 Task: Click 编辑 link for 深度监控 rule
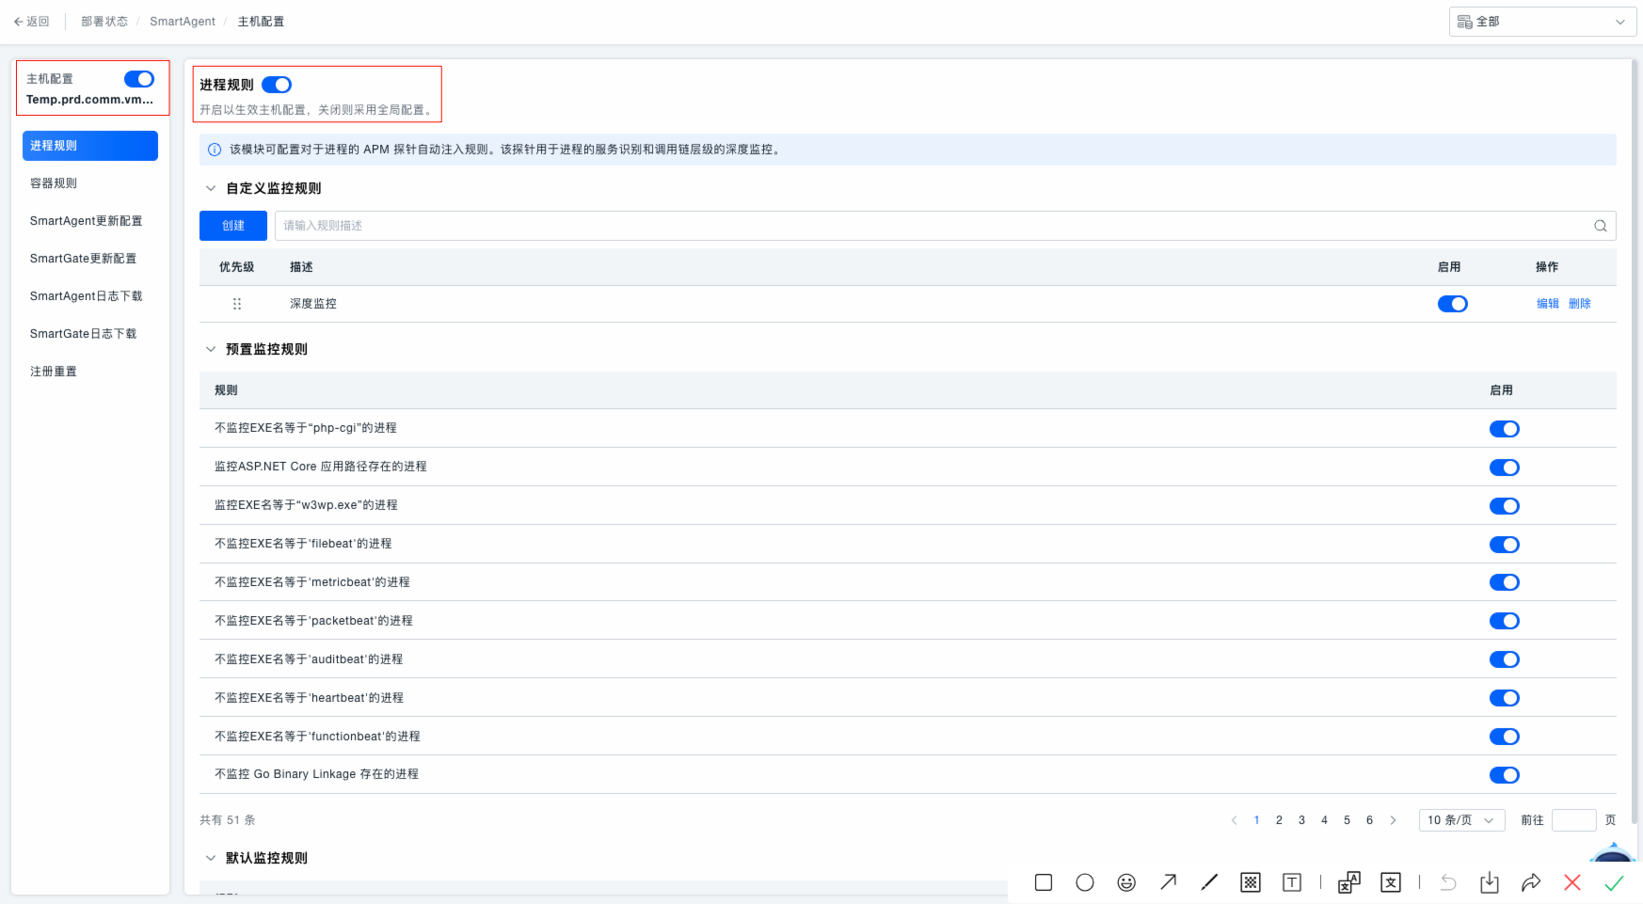click(1547, 304)
